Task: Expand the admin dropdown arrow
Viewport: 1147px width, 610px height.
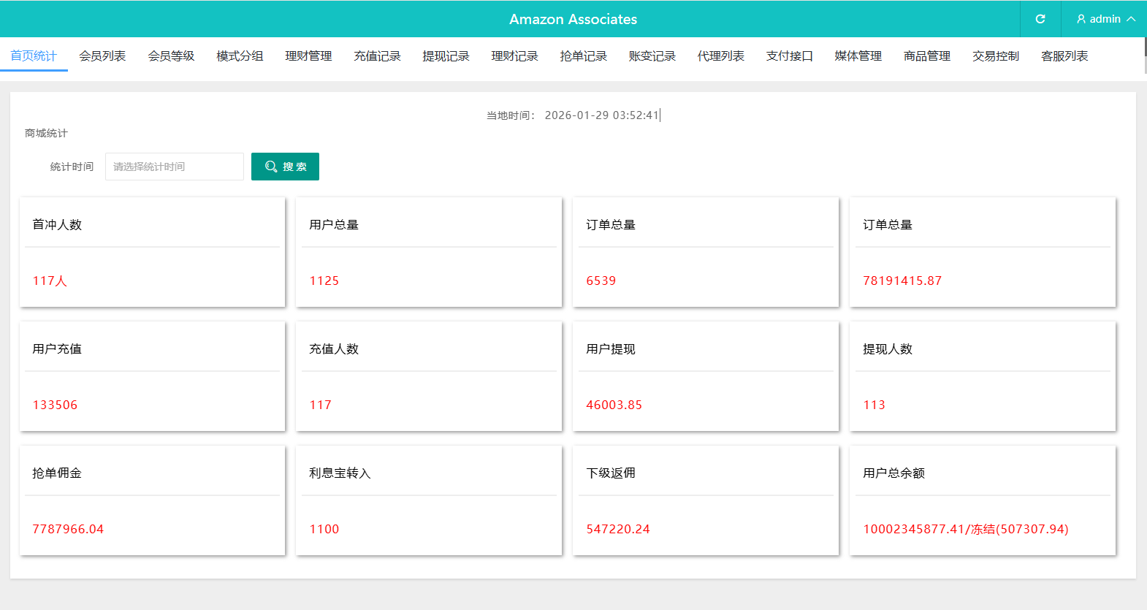Action: 1131,19
